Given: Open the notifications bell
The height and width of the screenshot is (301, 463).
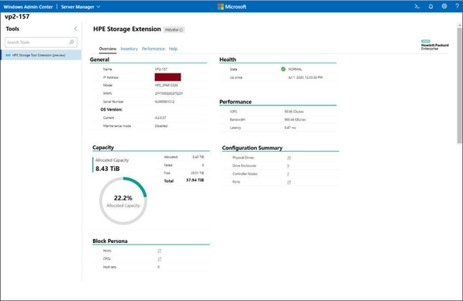Looking at the screenshot, I should pyautogui.click(x=430, y=6).
